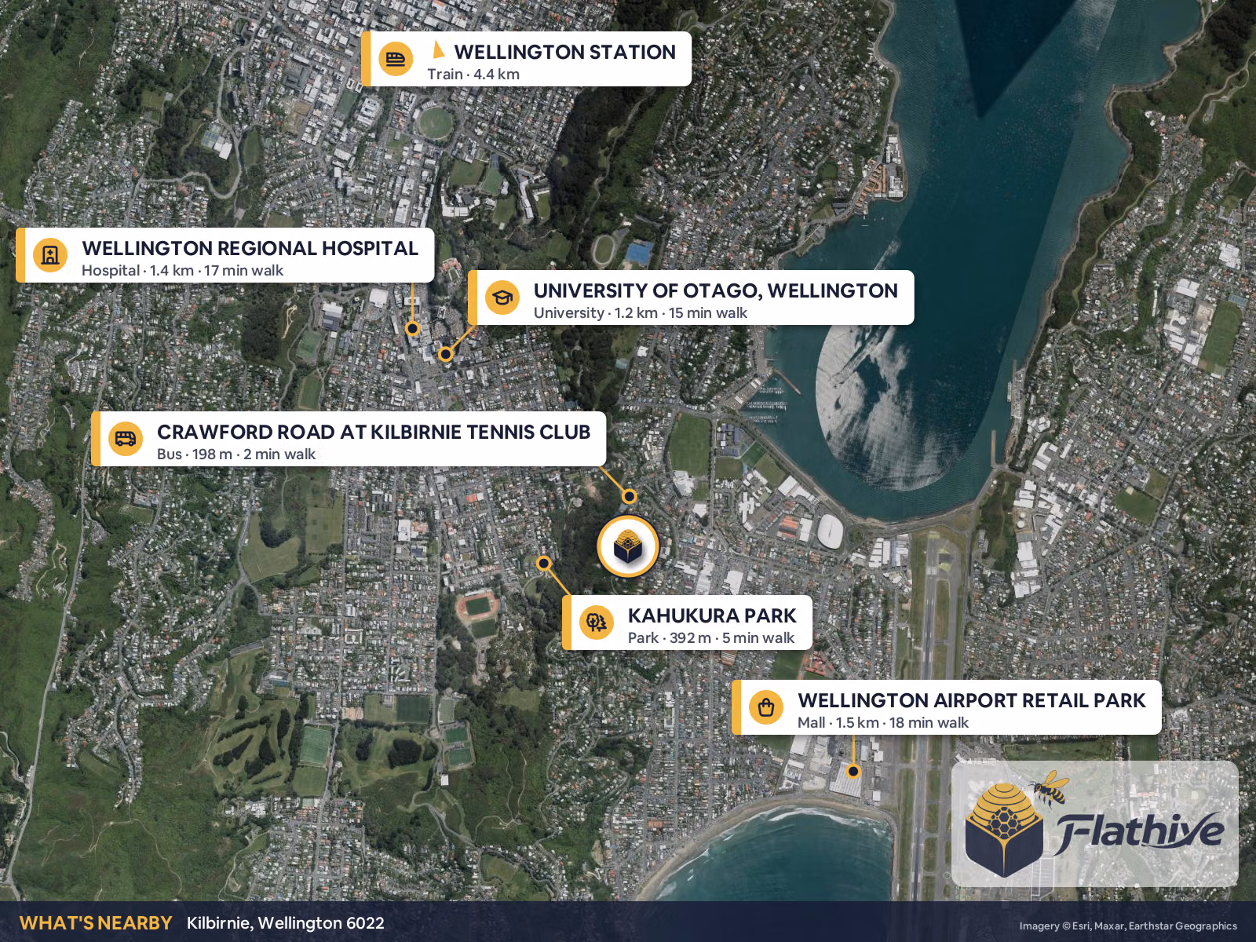Viewport: 1256px width, 942px height.
Task: Select 'Bus · 198 m · 2 min walk'
Action: click(x=235, y=455)
